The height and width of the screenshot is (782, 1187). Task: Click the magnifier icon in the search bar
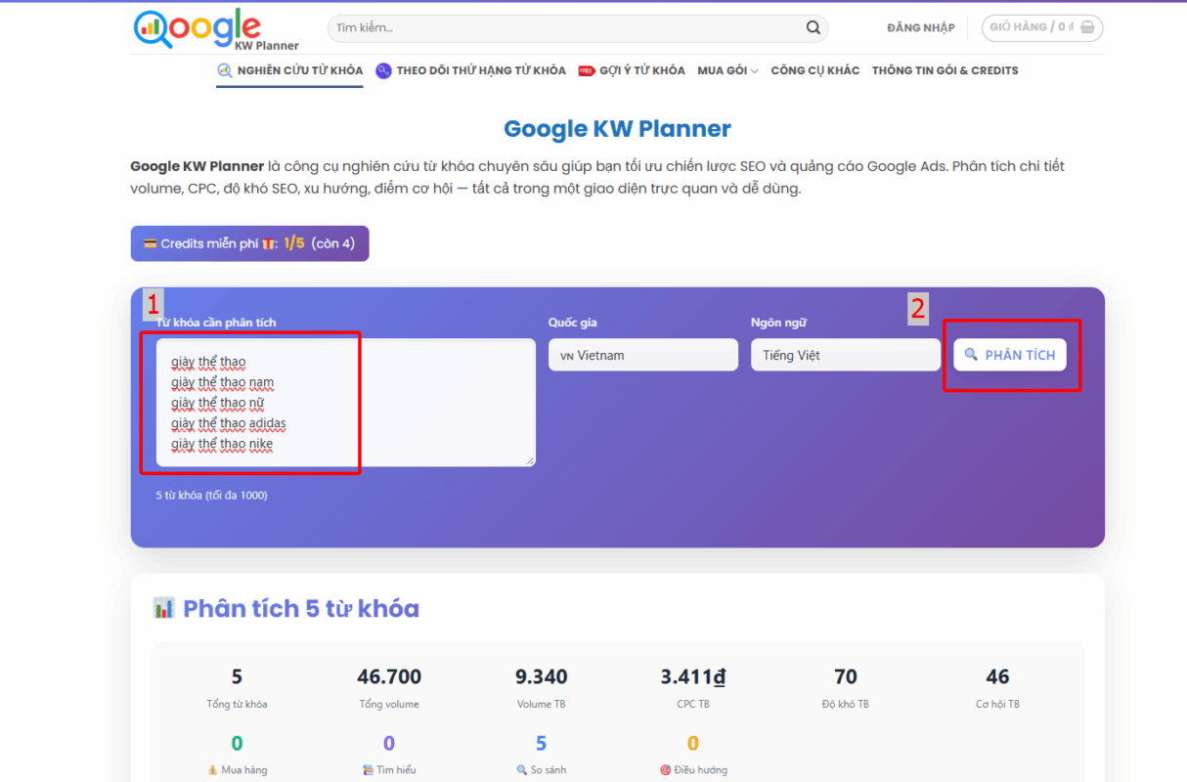(x=813, y=27)
